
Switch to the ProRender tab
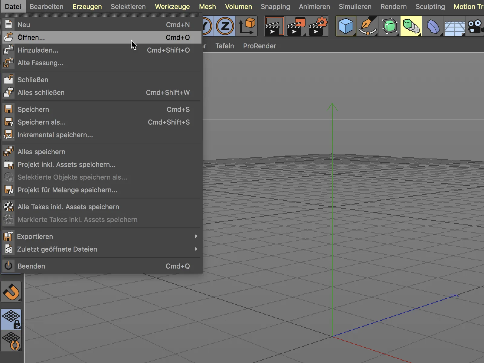click(x=259, y=46)
